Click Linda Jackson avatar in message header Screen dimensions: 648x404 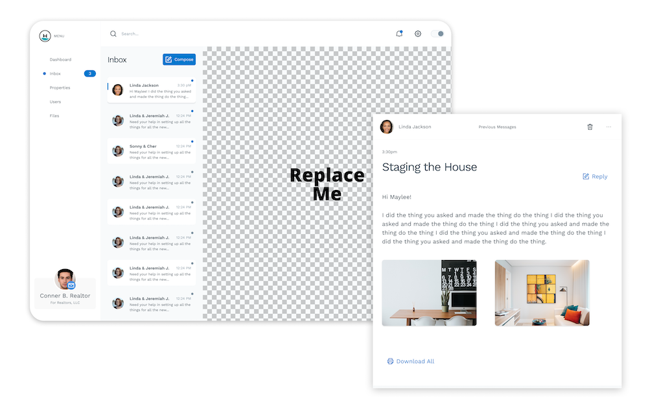click(386, 126)
